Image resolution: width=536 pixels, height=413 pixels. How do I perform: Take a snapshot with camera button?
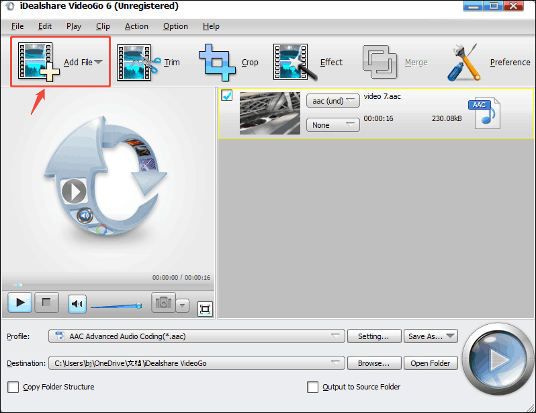[x=163, y=303]
